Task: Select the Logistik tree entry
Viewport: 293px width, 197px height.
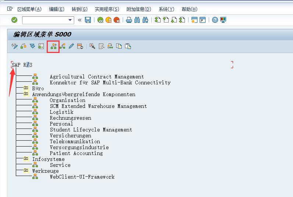Action: 61,112
